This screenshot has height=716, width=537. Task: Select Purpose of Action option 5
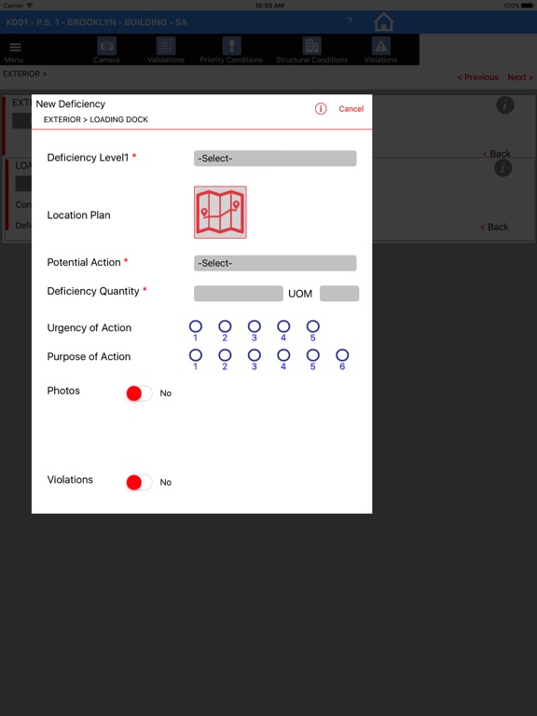coord(313,355)
